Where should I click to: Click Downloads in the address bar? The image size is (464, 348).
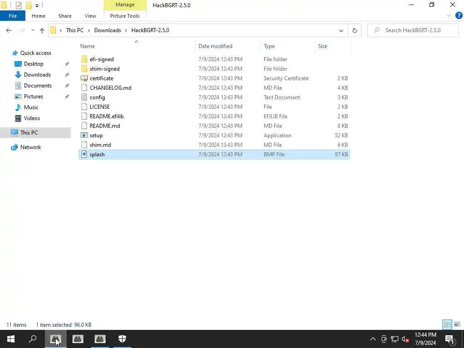(x=107, y=30)
